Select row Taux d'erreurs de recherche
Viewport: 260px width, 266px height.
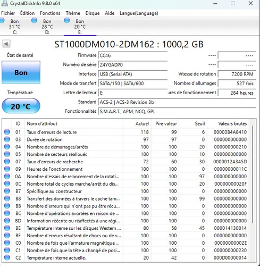125,162
